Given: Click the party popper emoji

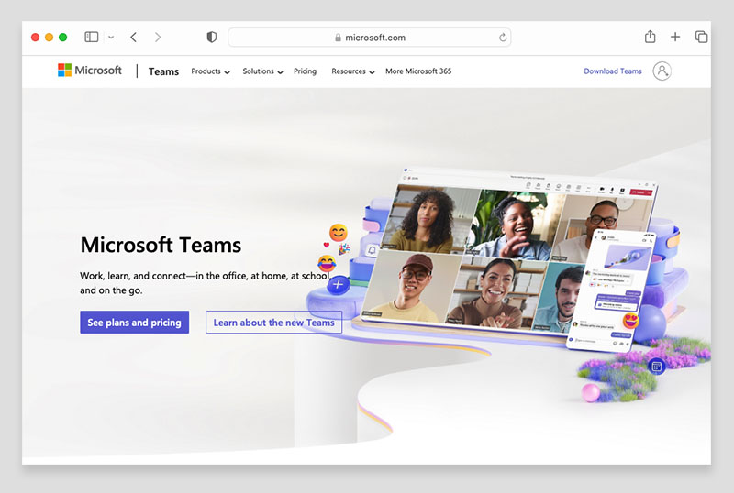Looking at the screenshot, I should (x=343, y=249).
